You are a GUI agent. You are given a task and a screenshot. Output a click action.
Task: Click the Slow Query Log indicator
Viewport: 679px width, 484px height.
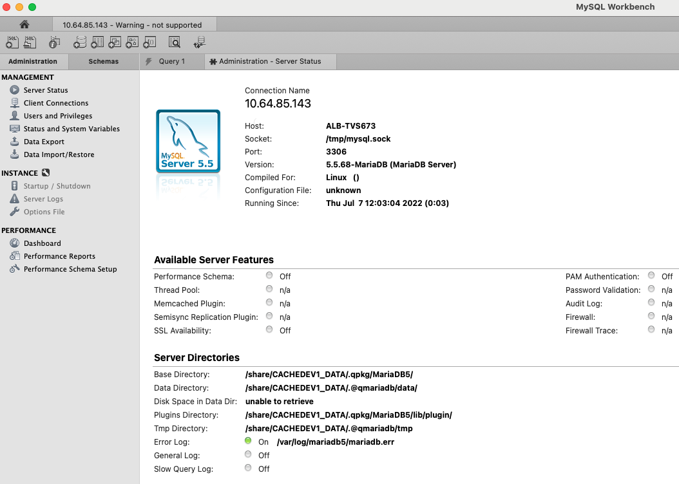pyautogui.click(x=248, y=467)
